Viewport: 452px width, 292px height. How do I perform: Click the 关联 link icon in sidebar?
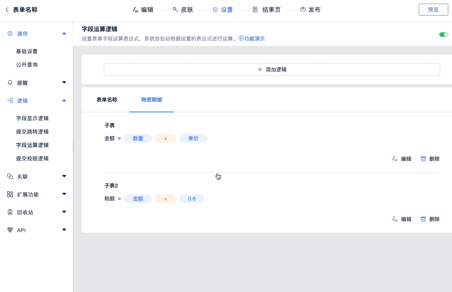10,176
